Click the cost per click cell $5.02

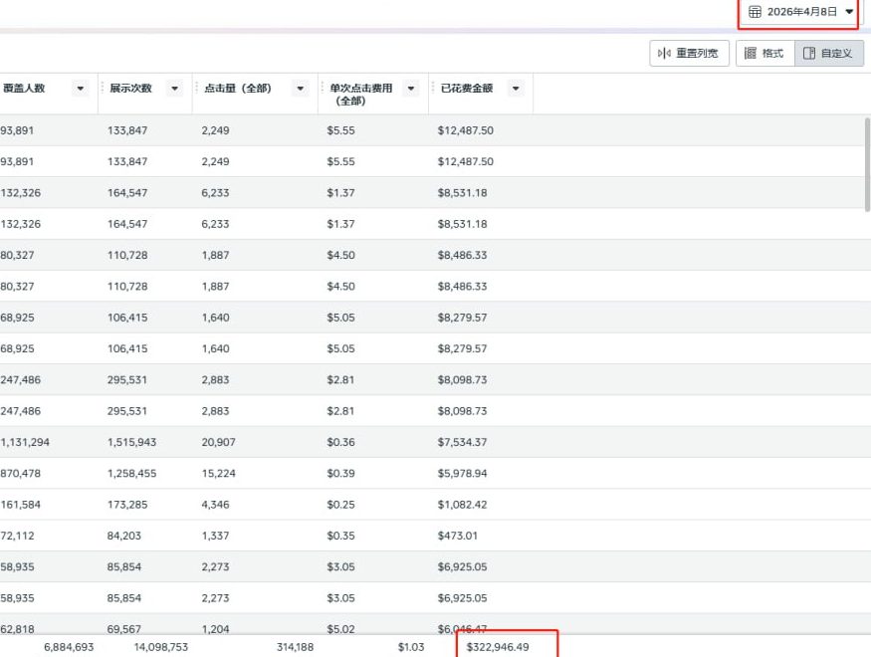tap(340, 629)
